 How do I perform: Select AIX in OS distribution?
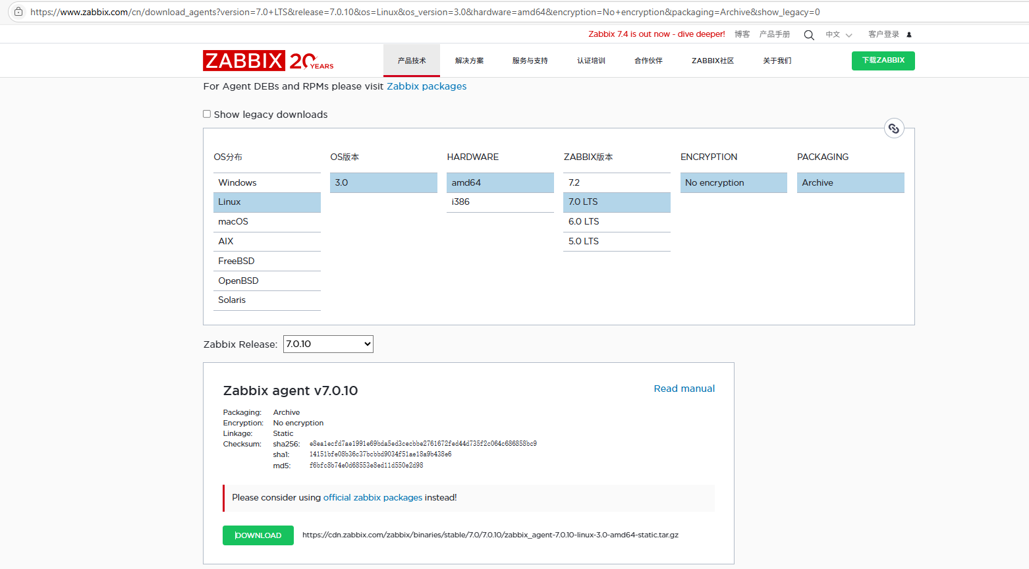pyautogui.click(x=267, y=242)
